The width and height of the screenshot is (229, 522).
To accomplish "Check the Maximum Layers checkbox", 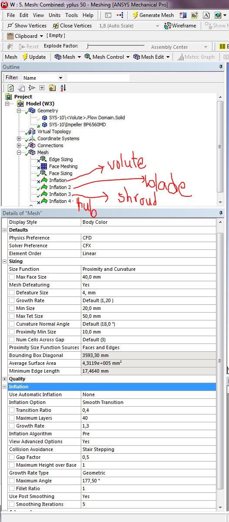I will click(x=12, y=418).
